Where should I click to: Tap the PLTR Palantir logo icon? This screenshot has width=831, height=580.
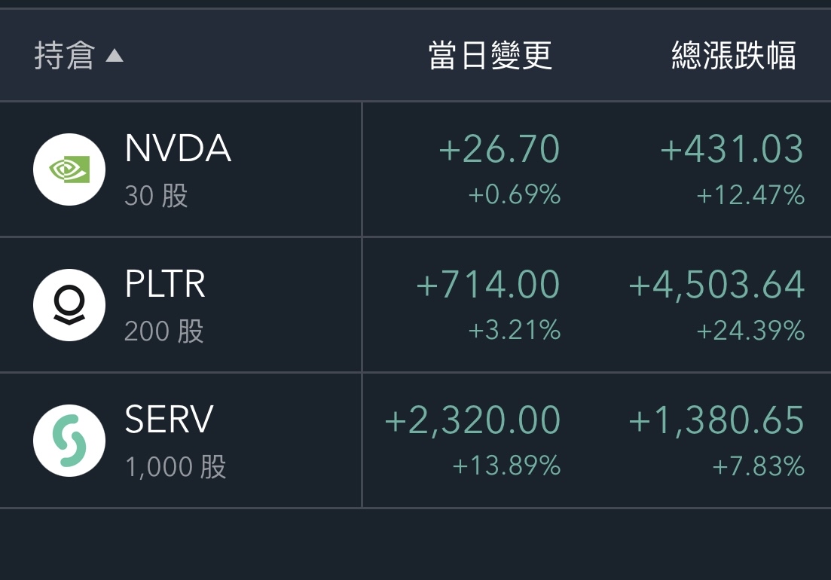tap(69, 305)
